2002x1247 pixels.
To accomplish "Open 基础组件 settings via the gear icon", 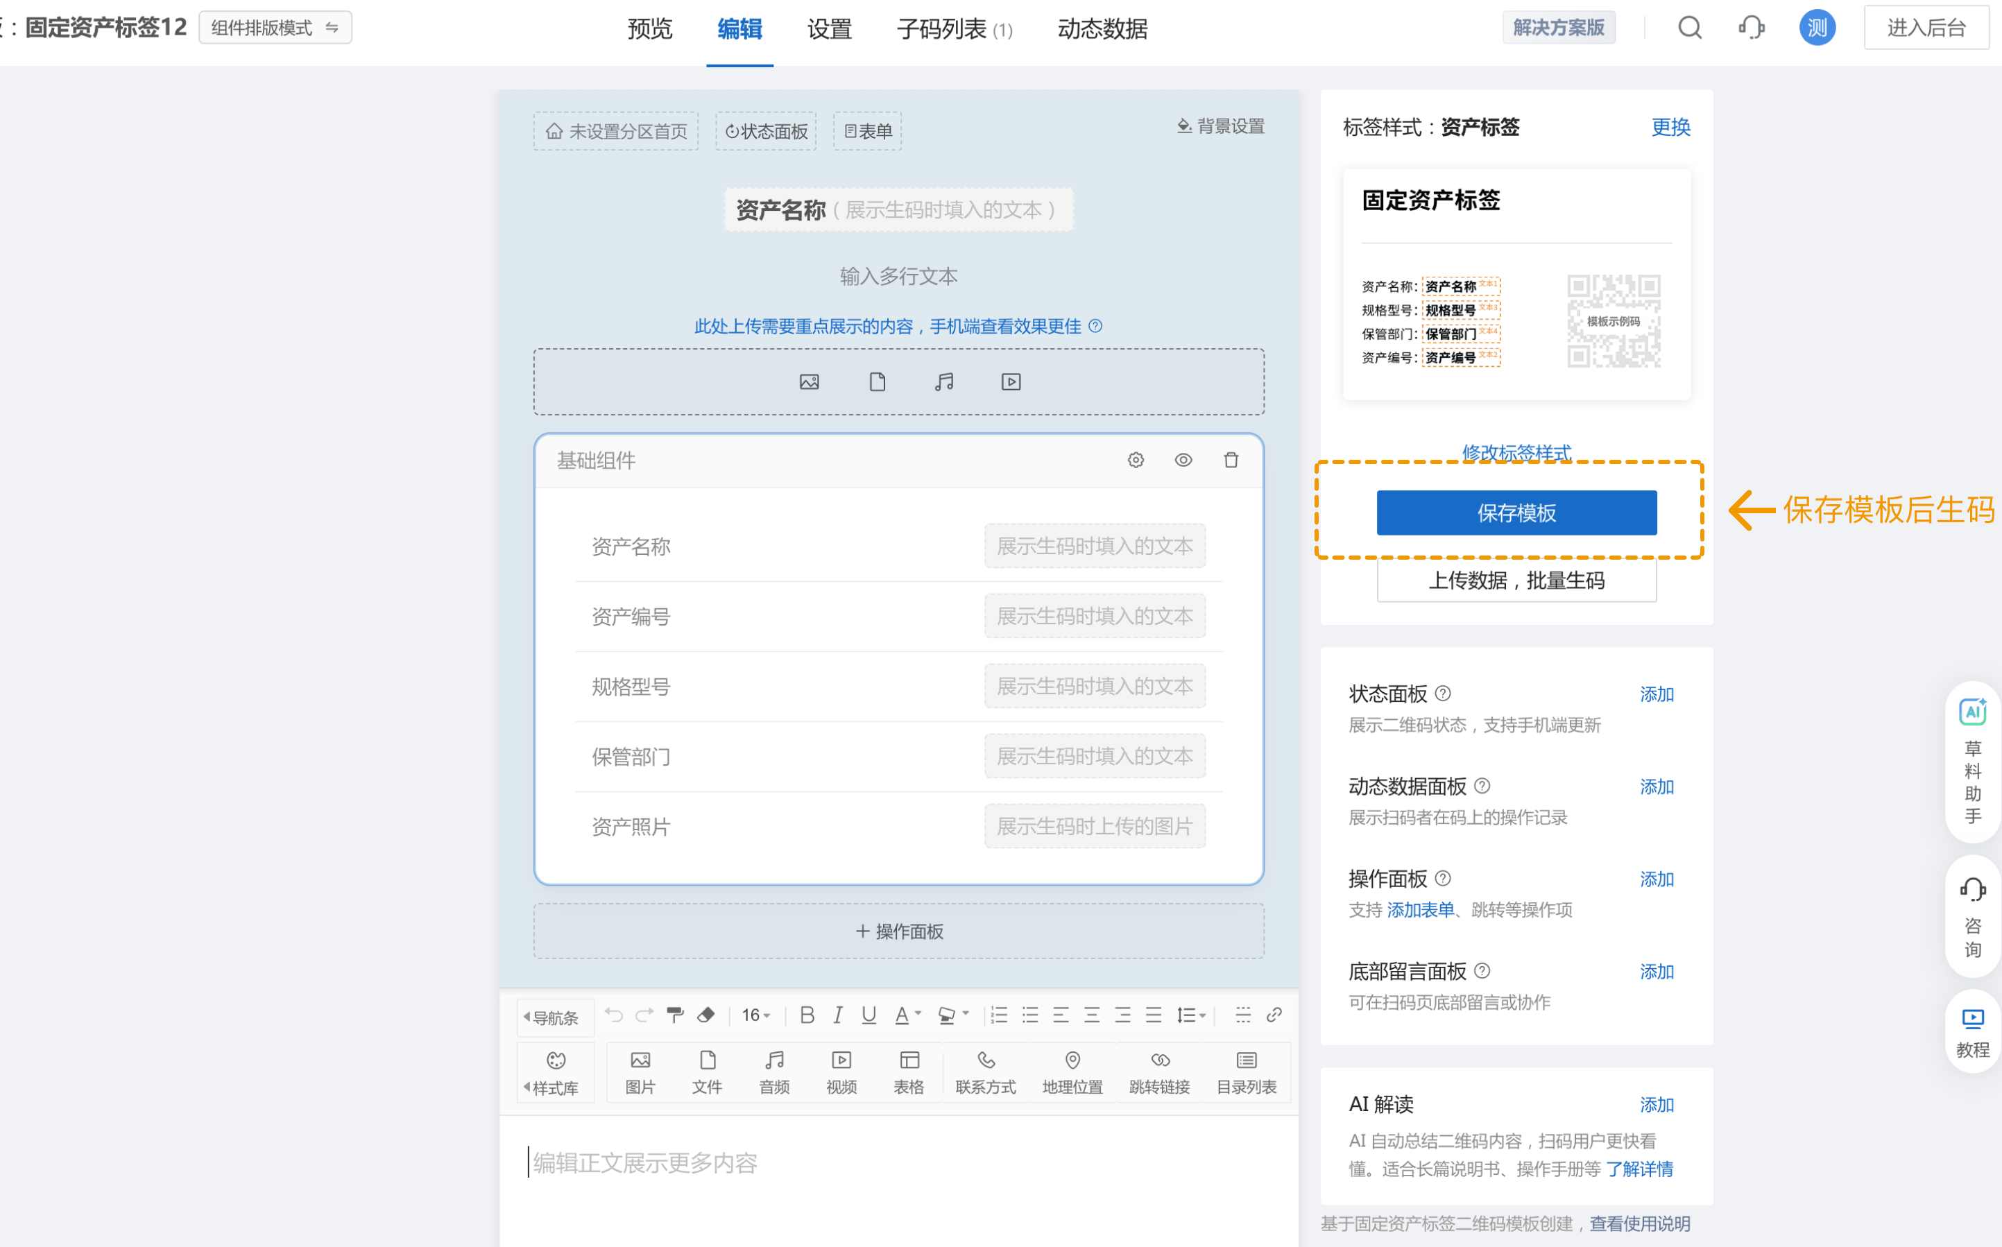I will tap(1136, 459).
